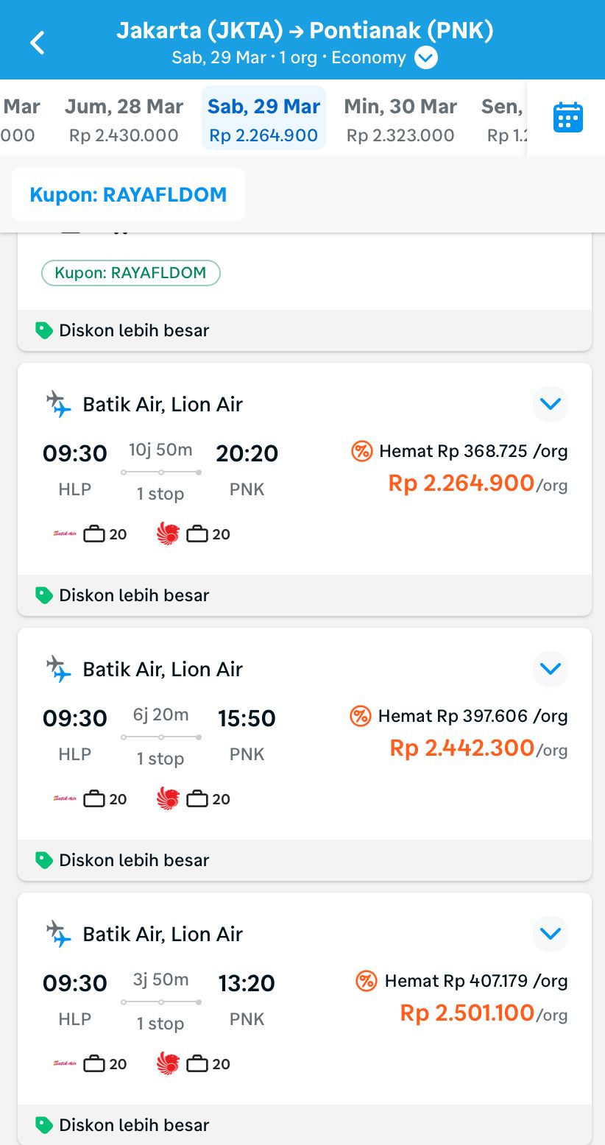Expand details for Rp 2.264.900 flight
This screenshot has width=605, height=1145.
coord(551,403)
